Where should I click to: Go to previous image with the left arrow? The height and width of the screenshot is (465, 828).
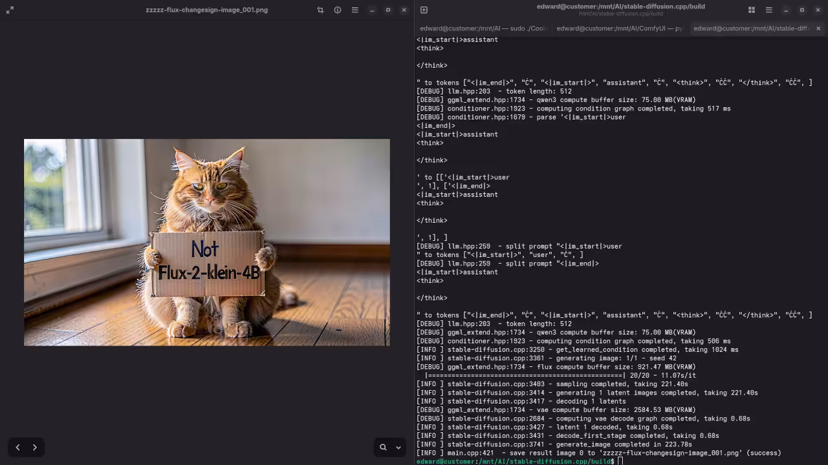click(x=18, y=447)
